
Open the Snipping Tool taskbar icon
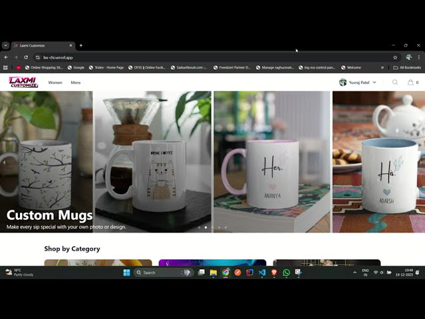(298, 272)
